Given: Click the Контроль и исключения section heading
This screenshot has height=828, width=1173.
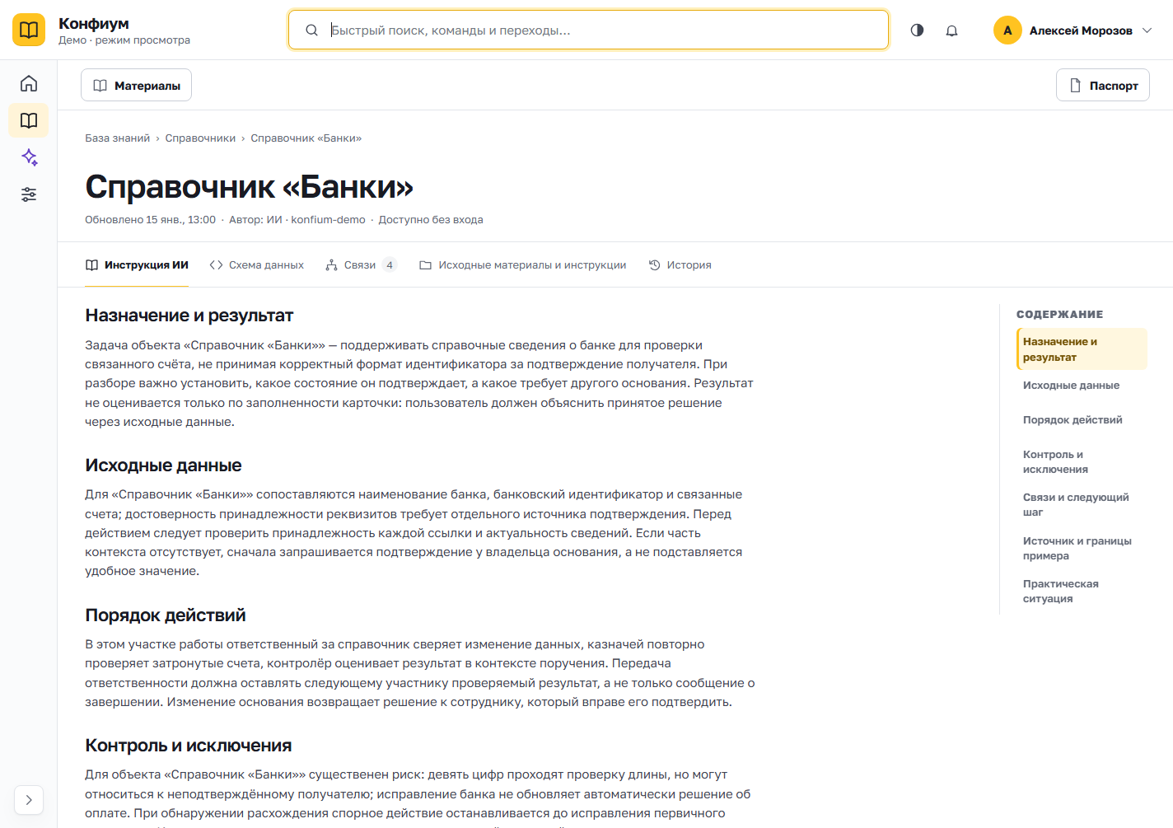Looking at the screenshot, I should pos(189,746).
